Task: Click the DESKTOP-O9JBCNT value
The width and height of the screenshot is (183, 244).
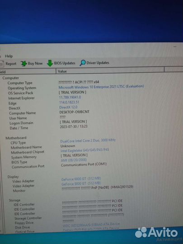Action: tap(75, 112)
